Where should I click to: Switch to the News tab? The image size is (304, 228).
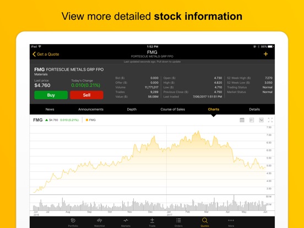(x=50, y=110)
